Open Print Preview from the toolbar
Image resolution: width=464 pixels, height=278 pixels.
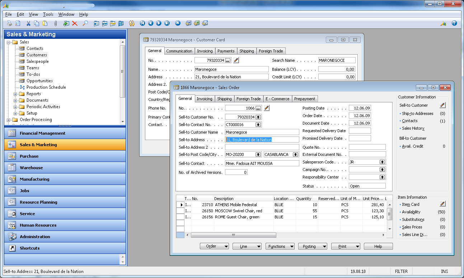coord(18,23)
